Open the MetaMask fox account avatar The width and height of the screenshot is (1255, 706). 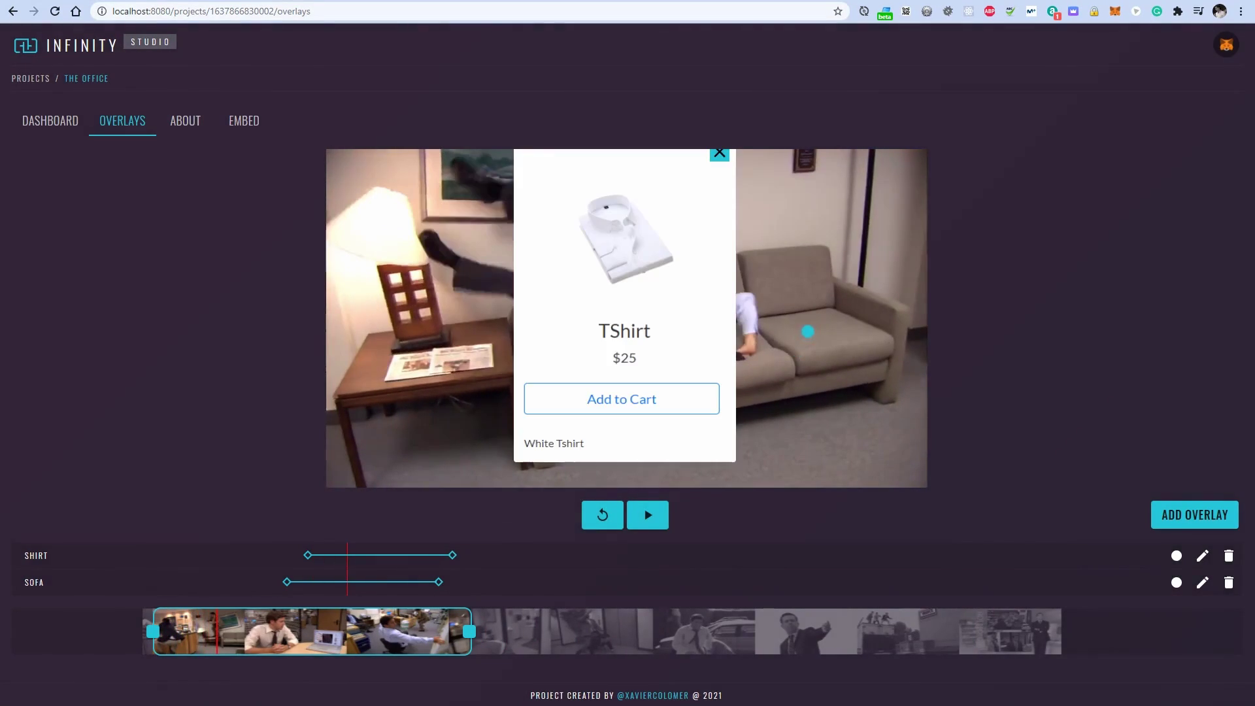click(1226, 45)
